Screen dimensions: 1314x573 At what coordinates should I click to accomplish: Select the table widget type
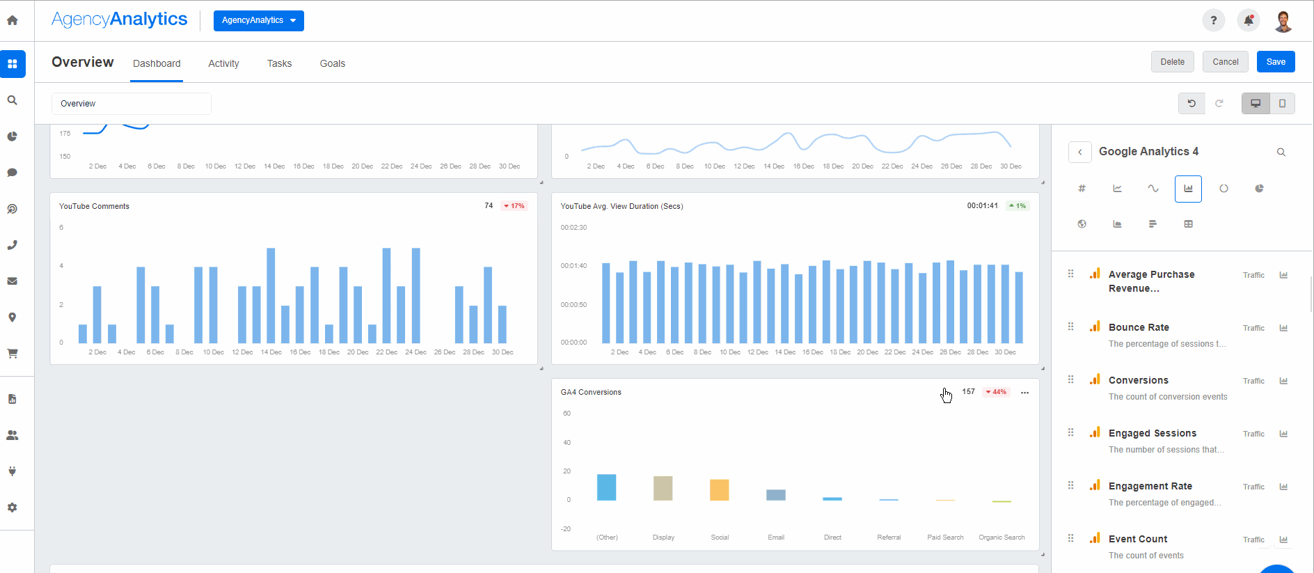(x=1189, y=224)
